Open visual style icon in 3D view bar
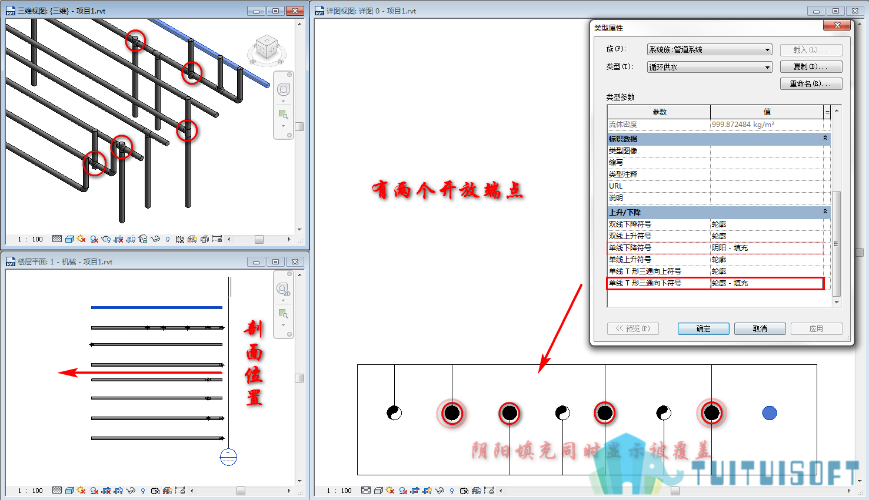Viewport: 869px width, 500px height. pos(69,239)
